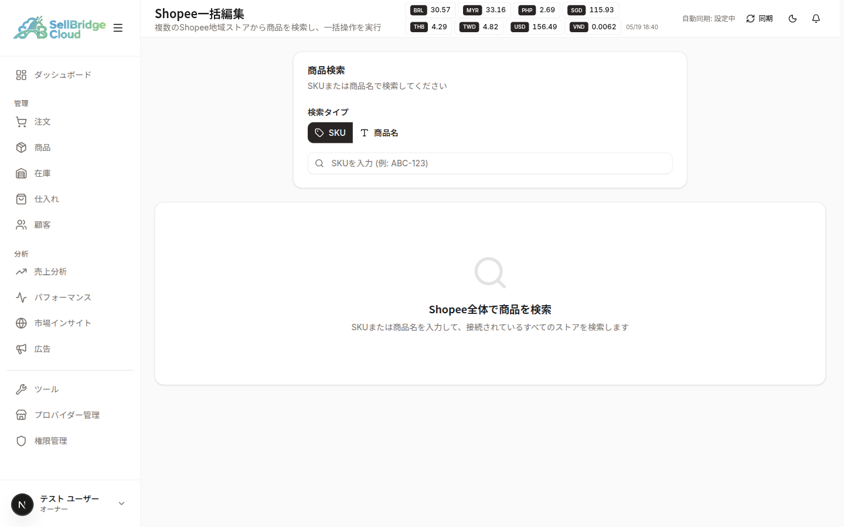Click the SKU search input field
The image size is (844, 527).
490,163
